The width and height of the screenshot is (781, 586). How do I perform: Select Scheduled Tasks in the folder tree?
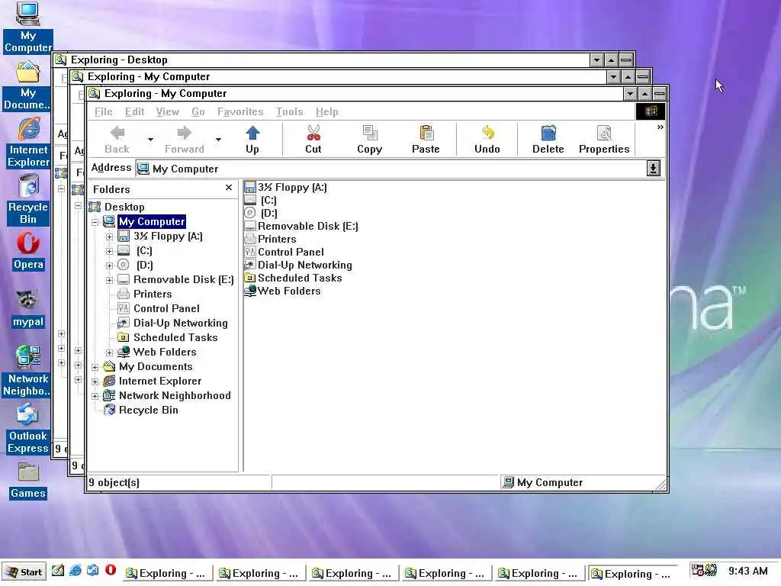pyautogui.click(x=175, y=337)
